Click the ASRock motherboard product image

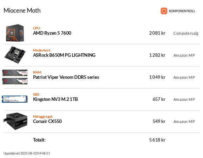[x=15, y=55]
